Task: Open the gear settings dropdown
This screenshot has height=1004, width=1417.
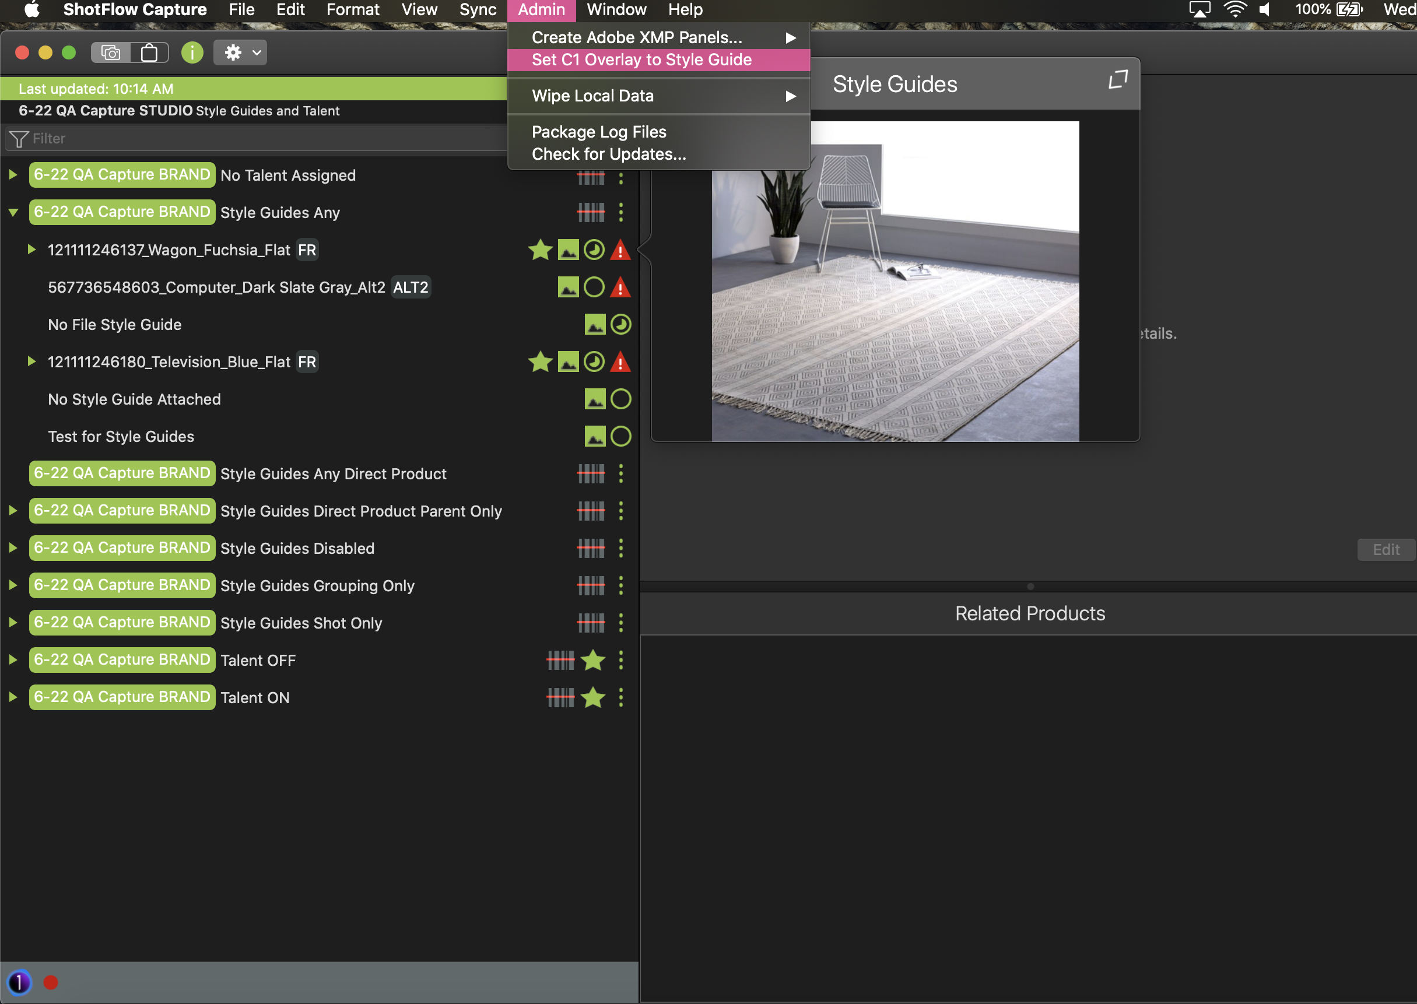Action: point(240,52)
